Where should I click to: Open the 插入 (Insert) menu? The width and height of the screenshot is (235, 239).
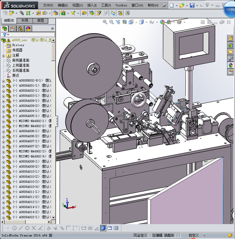pyautogui.click(x=92, y=5)
